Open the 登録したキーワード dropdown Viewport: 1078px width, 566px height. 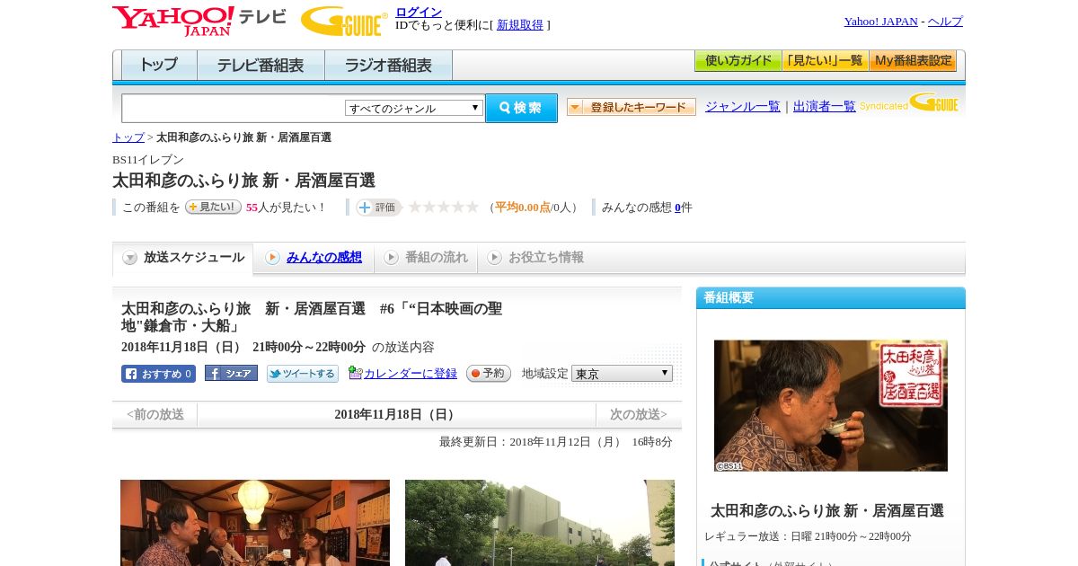point(632,107)
